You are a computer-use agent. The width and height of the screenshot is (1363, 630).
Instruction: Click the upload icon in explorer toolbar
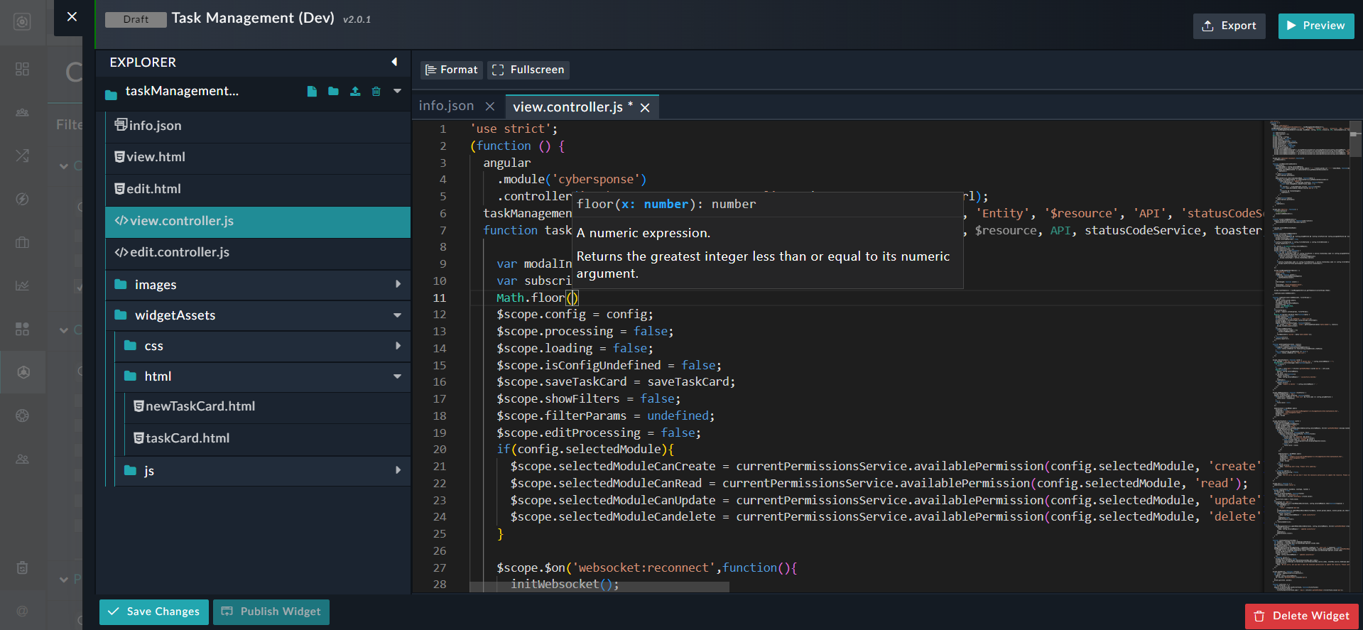(355, 92)
